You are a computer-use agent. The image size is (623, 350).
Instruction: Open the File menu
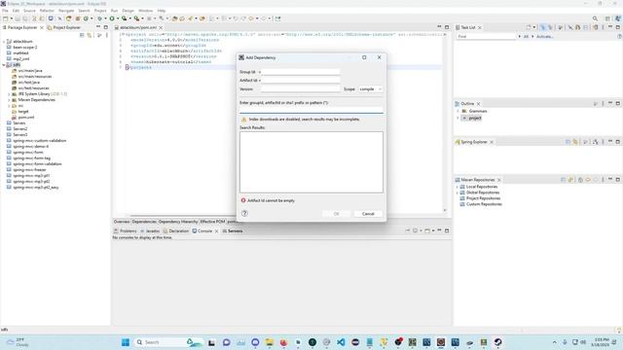pos(5,11)
